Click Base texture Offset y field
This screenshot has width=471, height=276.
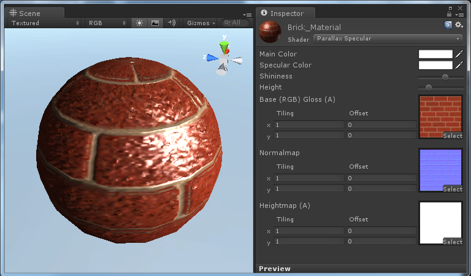click(381, 136)
